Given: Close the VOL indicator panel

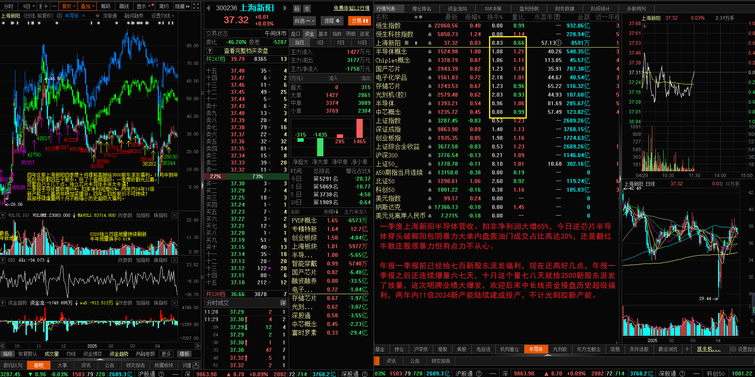Looking at the screenshot, I should pyautogui.click(x=174, y=215).
